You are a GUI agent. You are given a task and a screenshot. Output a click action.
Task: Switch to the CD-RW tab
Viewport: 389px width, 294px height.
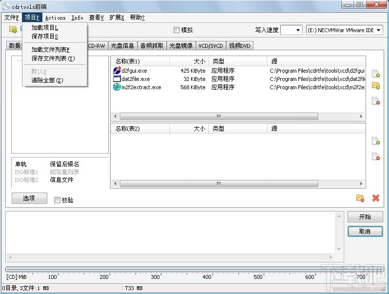coord(97,46)
